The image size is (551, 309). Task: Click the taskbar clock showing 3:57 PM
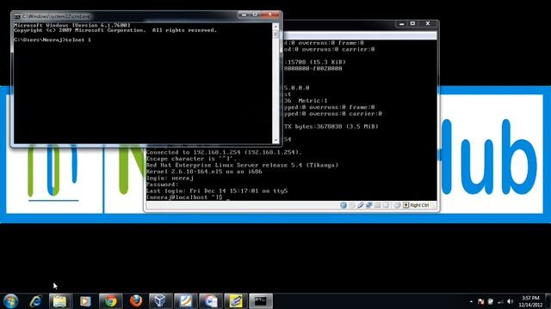coord(530,301)
